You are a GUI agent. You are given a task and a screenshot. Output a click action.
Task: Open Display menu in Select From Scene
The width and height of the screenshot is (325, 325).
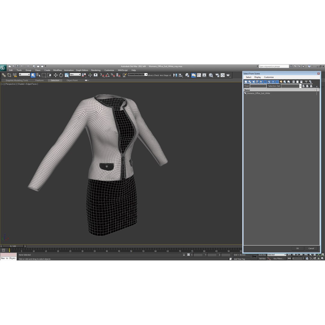[258, 77]
